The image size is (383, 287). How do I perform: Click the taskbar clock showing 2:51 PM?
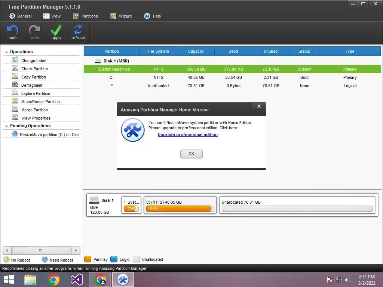(x=367, y=280)
